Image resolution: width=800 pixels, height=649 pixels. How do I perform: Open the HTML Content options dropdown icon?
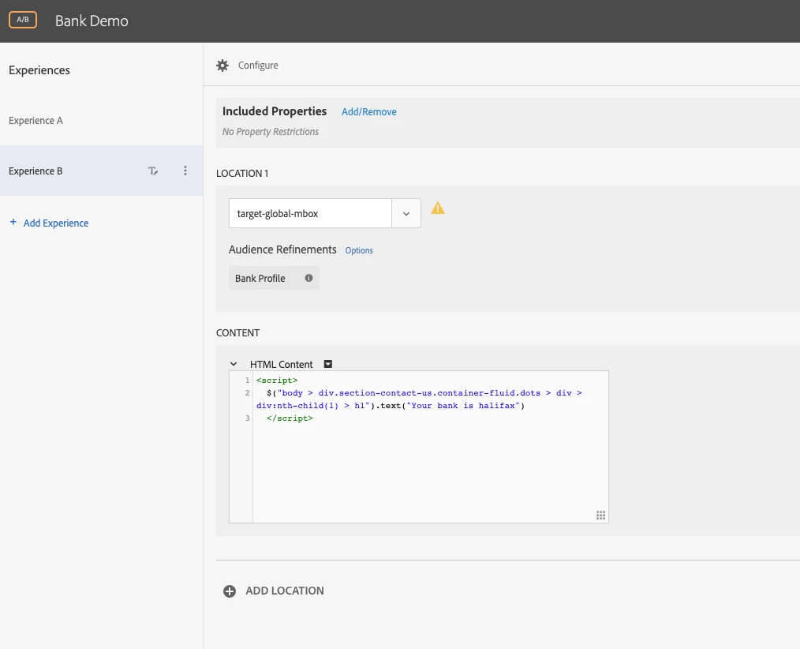pyautogui.click(x=328, y=364)
